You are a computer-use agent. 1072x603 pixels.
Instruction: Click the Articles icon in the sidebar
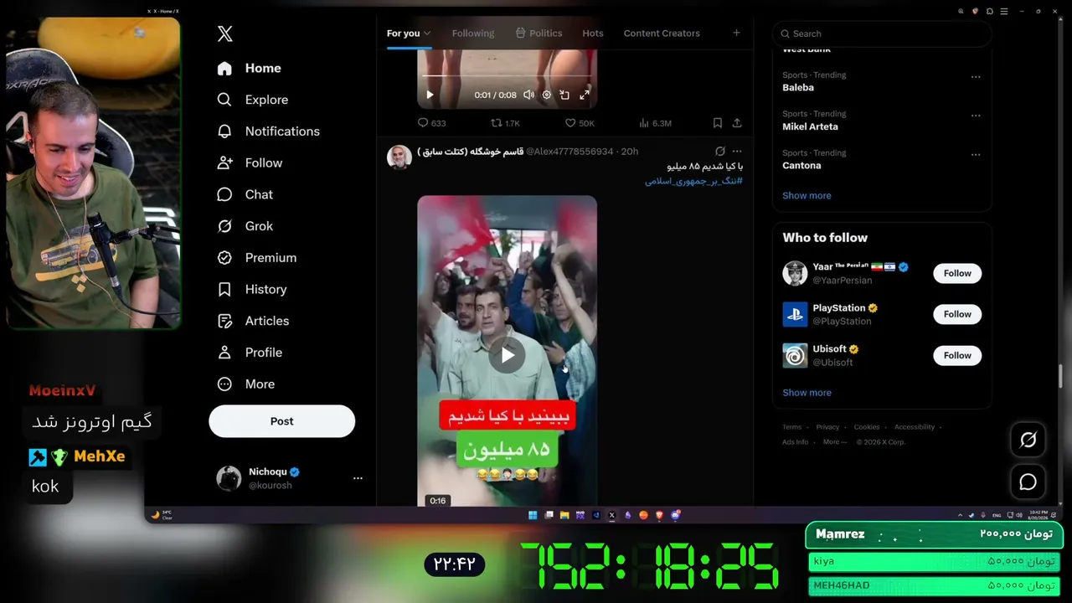click(224, 321)
